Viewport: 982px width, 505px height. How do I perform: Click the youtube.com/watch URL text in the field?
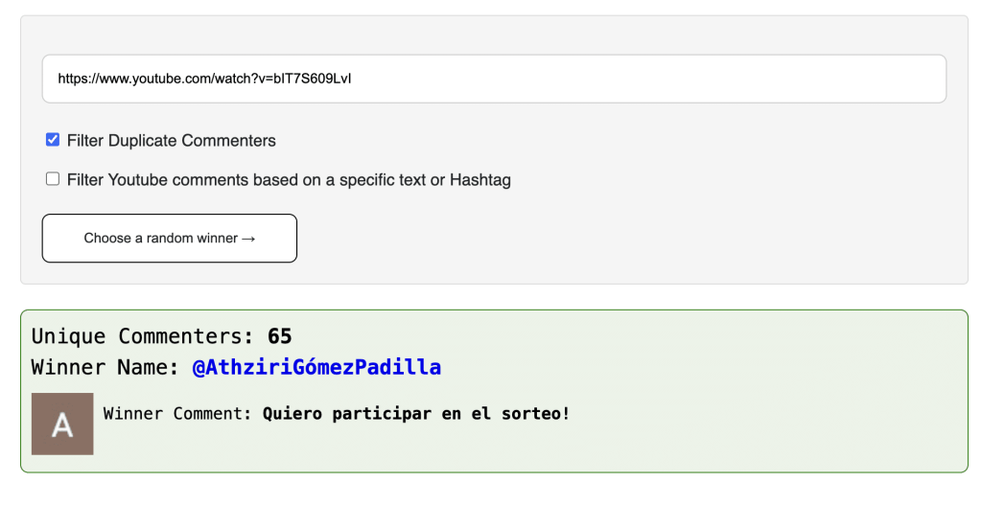tap(204, 79)
